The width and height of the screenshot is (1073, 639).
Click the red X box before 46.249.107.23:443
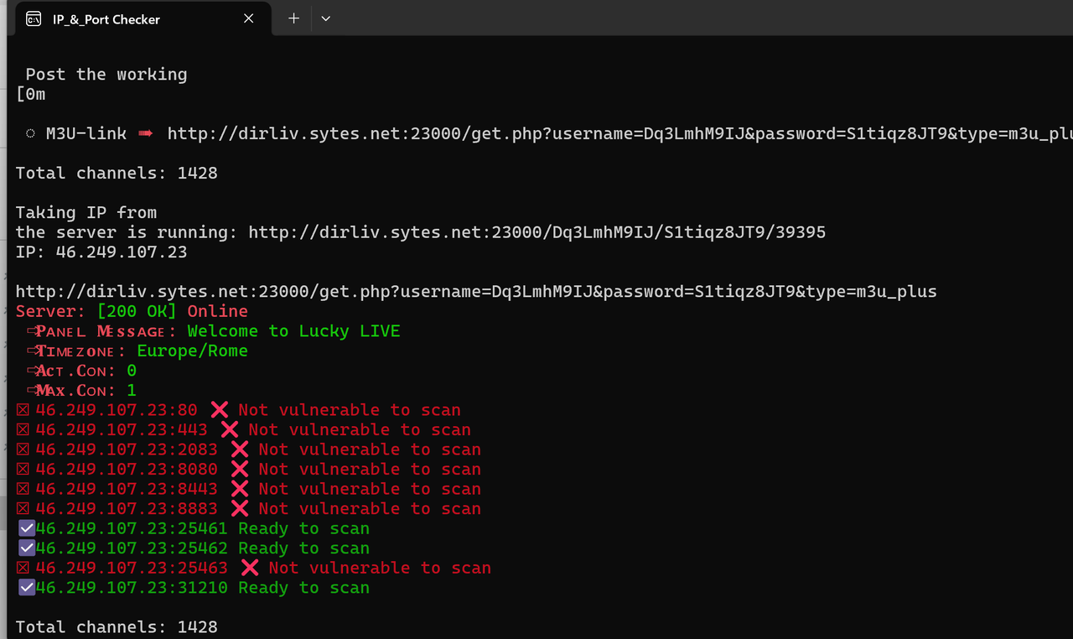click(23, 430)
